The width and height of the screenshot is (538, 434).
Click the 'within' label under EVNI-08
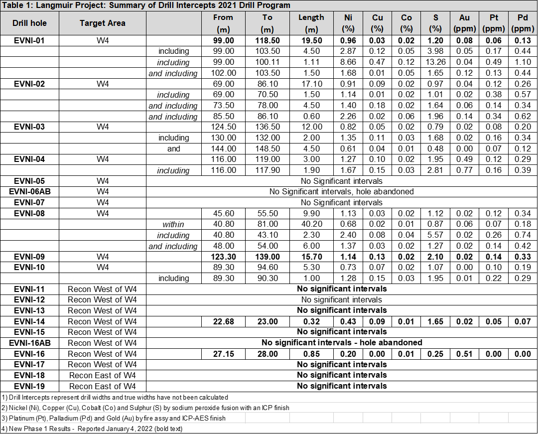click(x=173, y=224)
